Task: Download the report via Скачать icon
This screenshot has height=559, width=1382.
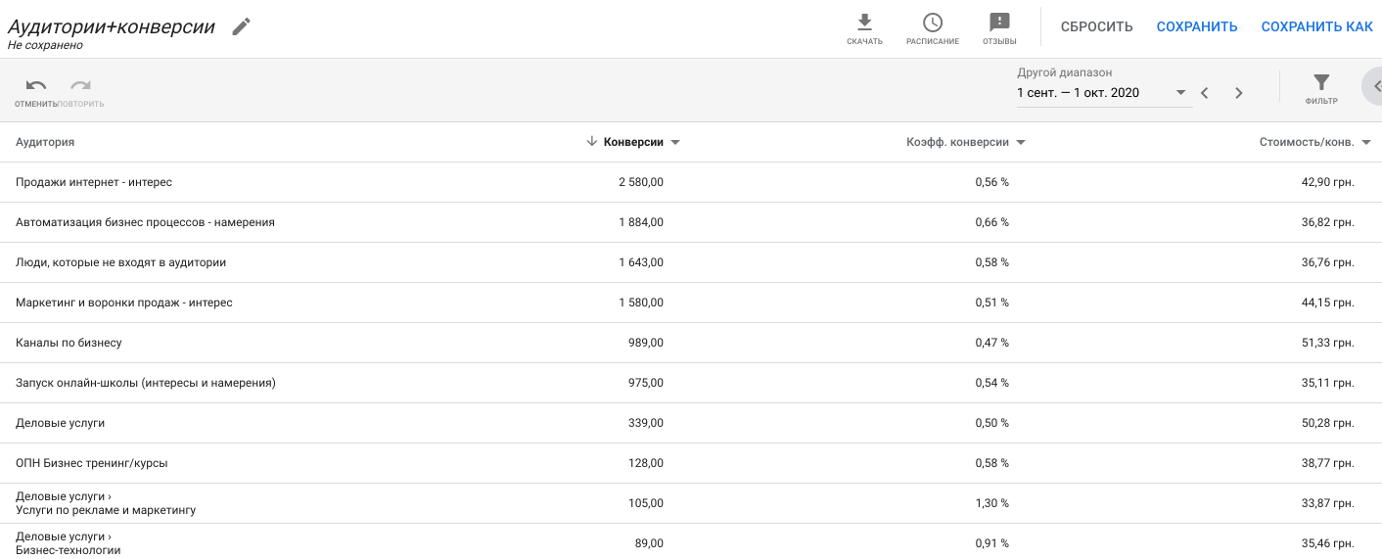Action: (x=864, y=23)
